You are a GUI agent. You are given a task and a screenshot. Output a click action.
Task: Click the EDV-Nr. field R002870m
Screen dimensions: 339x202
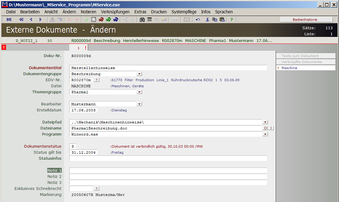tap(81, 80)
